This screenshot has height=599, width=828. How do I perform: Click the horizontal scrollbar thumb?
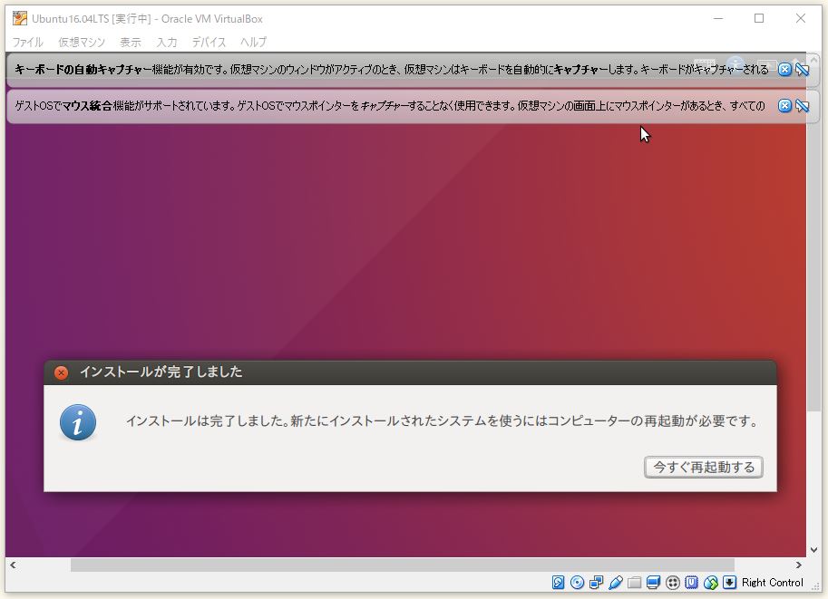click(x=403, y=565)
